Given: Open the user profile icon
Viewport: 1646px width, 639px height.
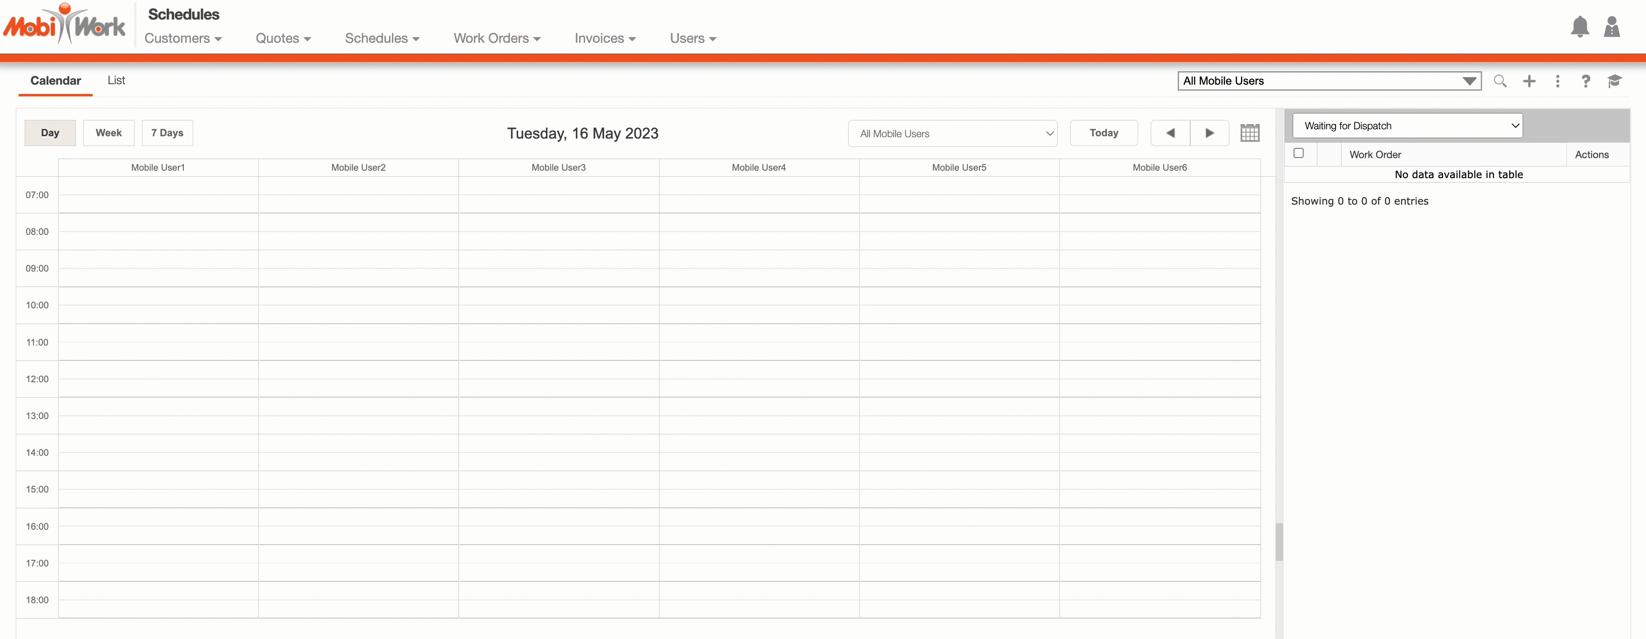Looking at the screenshot, I should [x=1612, y=27].
